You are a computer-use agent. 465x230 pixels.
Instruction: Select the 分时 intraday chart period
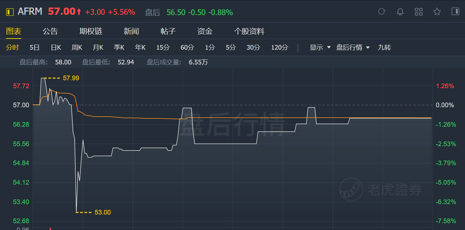coord(12,48)
